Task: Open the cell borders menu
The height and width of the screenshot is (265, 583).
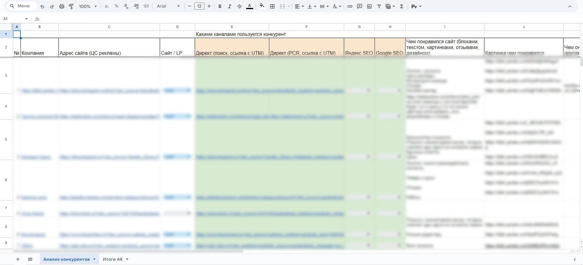Action: coord(272,6)
